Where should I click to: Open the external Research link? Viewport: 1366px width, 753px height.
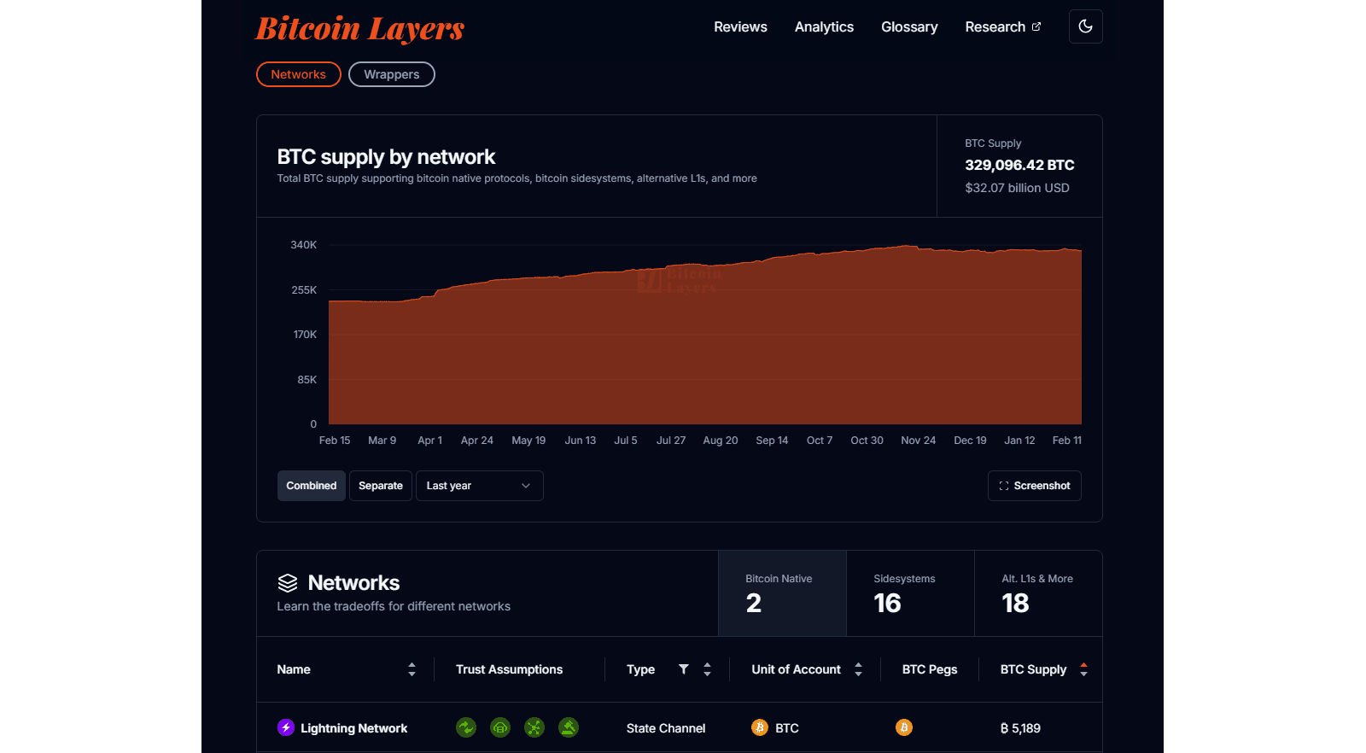pos(1002,27)
